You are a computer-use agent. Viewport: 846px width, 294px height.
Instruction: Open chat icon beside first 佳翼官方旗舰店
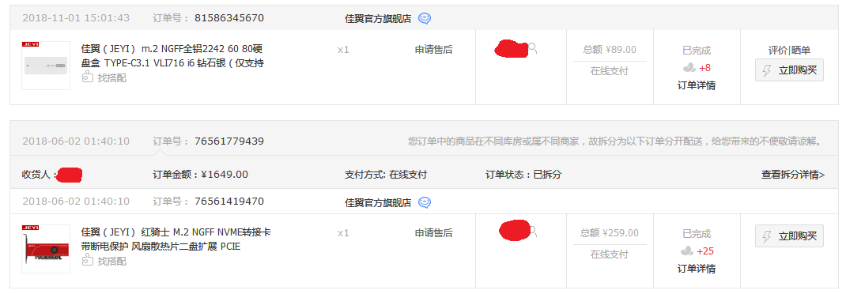425,18
